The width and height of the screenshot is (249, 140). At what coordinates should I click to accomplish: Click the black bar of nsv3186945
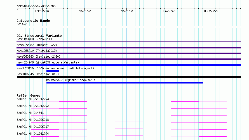129,77
